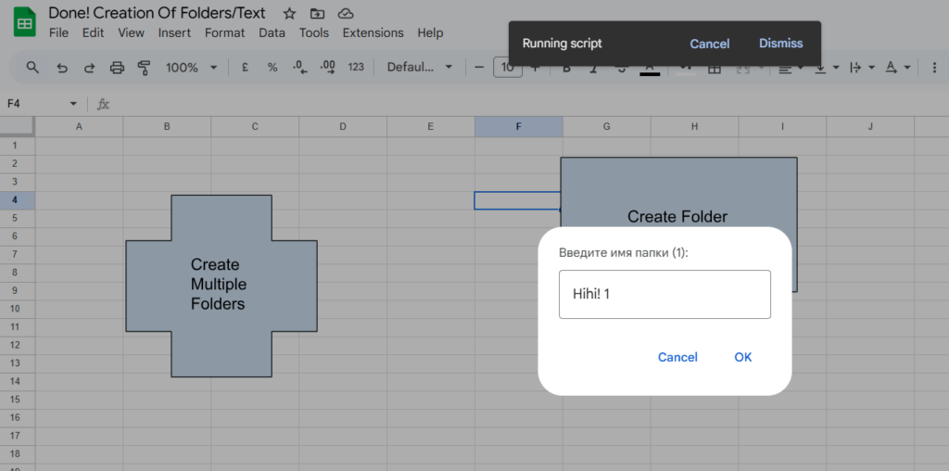
Task: Select column B header
Action: (x=167, y=126)
